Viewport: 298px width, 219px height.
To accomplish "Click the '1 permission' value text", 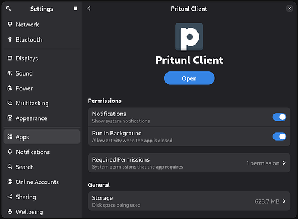I will click(263, 163).
